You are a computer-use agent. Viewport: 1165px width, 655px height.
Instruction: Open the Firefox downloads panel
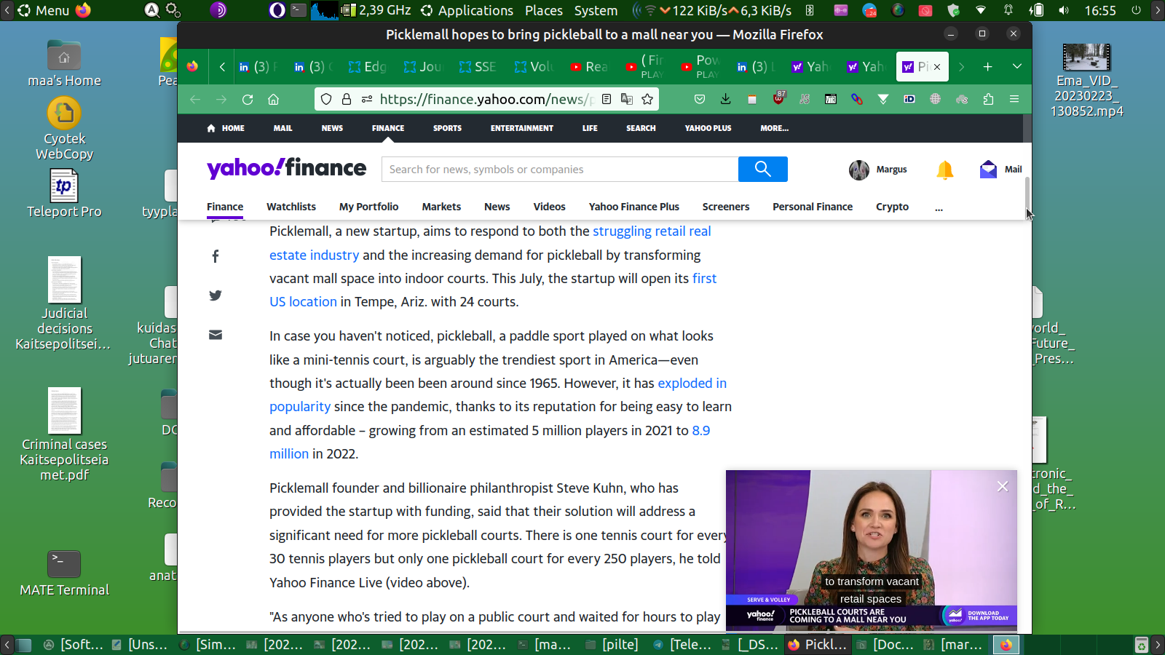click(726, 99)
